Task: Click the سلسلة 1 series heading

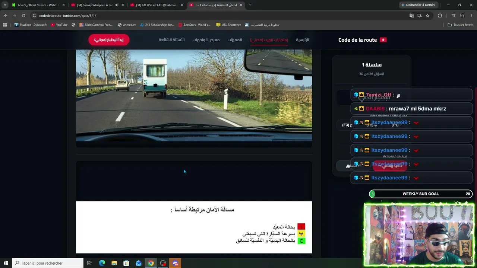Action: [x=372, y=65]
